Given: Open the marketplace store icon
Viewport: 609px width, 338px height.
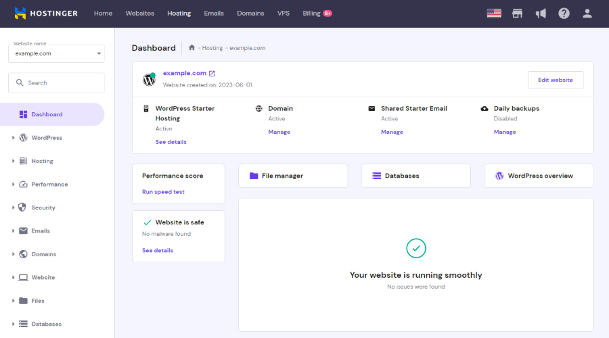Looking at the screenshot, I should (518, 14).
